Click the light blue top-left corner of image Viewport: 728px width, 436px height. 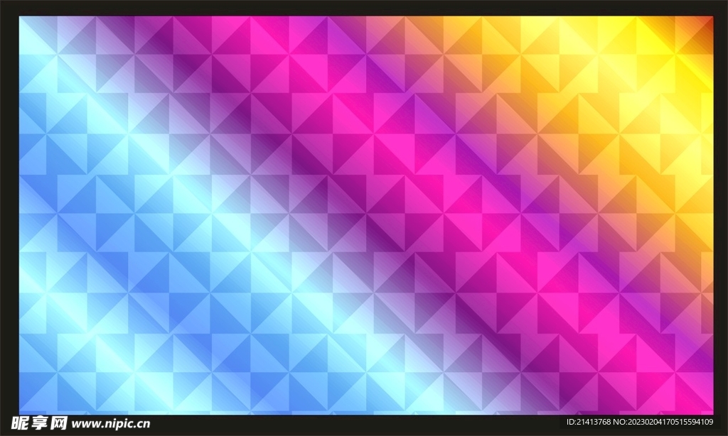pos(36,32)
